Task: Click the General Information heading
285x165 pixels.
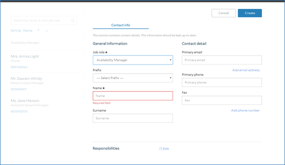Action: point(110,44)
